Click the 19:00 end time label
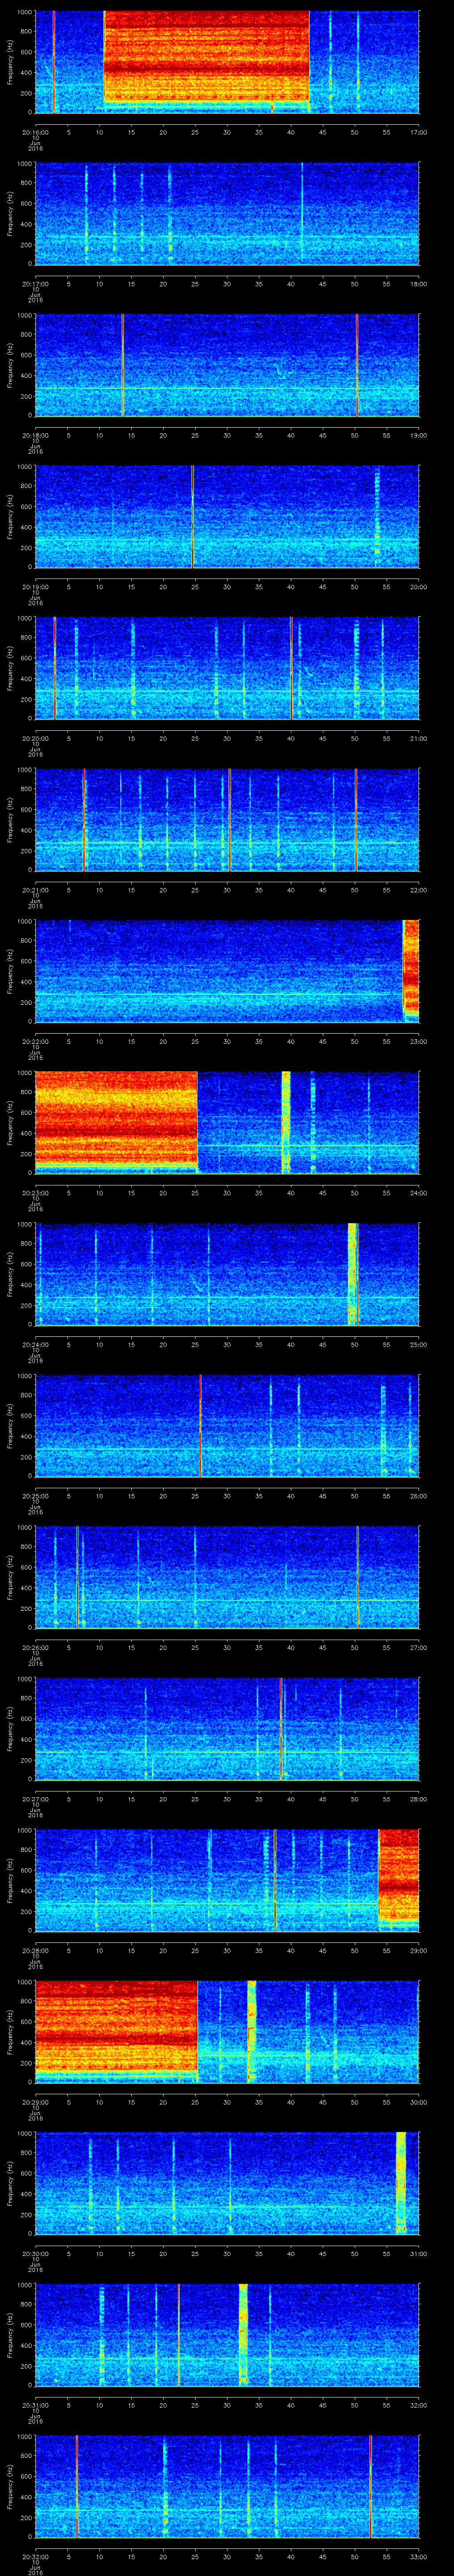 (418, 435)
